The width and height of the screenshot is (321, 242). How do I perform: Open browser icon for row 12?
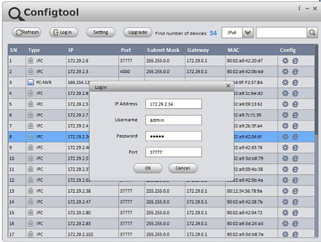click(x=295, y=180)
